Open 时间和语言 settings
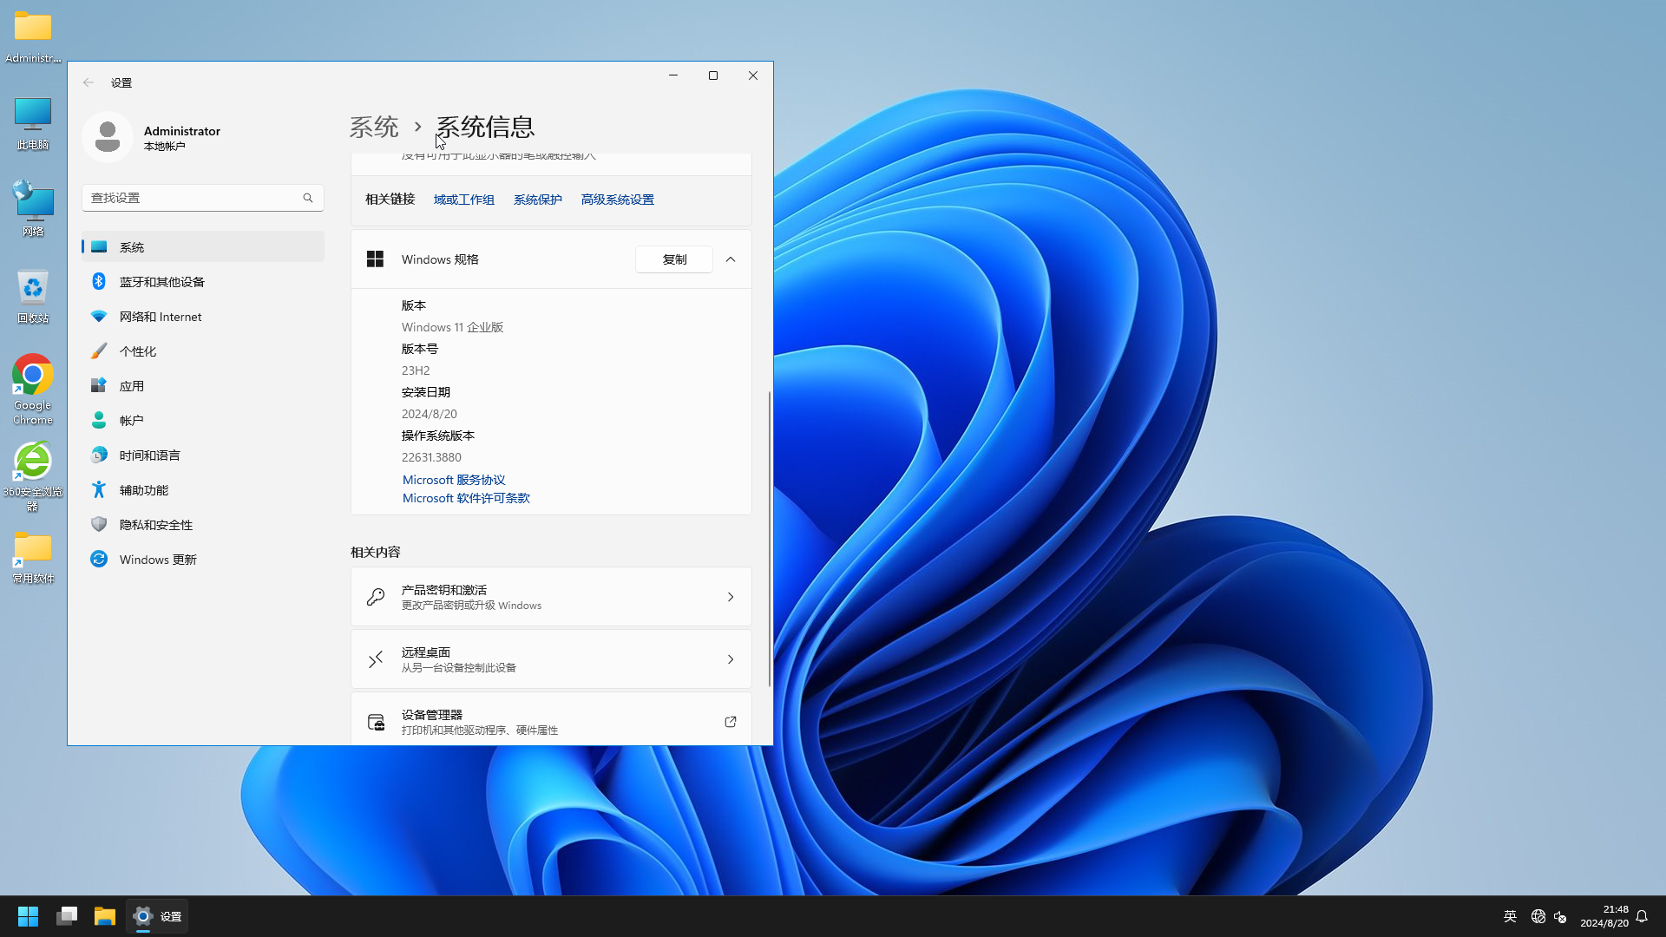 tap(203, 455)
